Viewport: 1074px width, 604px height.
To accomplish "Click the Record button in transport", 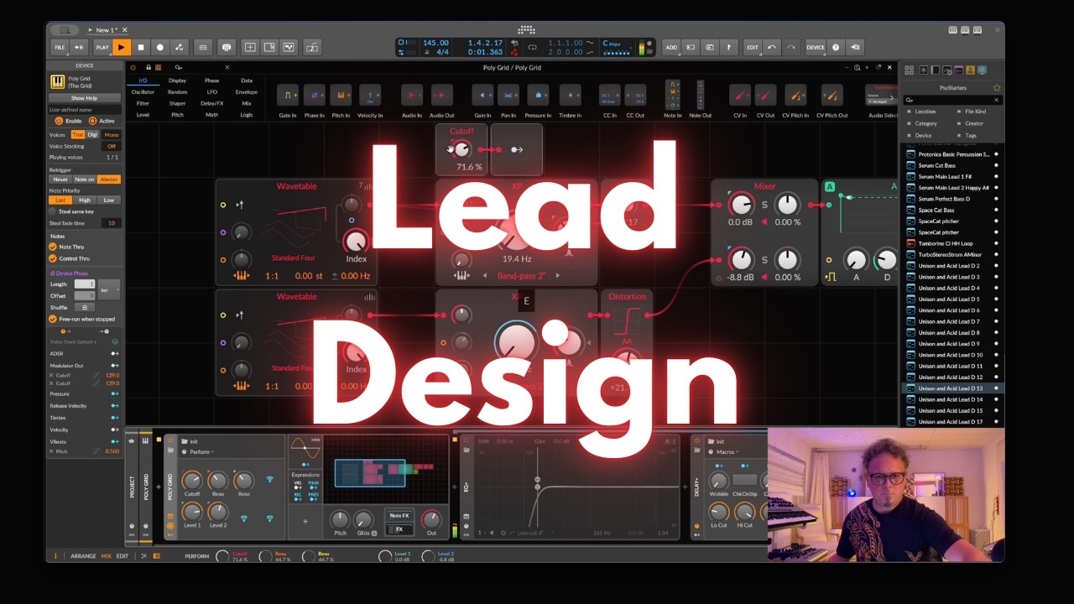I will (160, 48).
